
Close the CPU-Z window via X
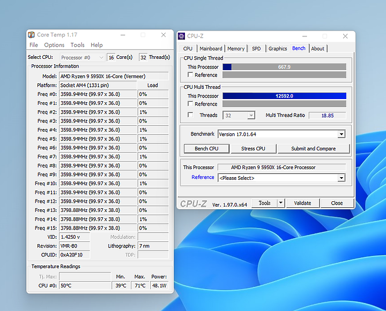pos(345,36)
